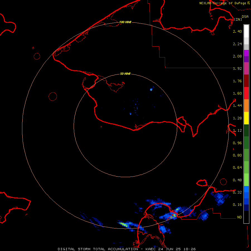Image resolution: width=251 pixels, height=251 pixels.
Task: Click the 0.64 legend value
Action: [237, 168]
